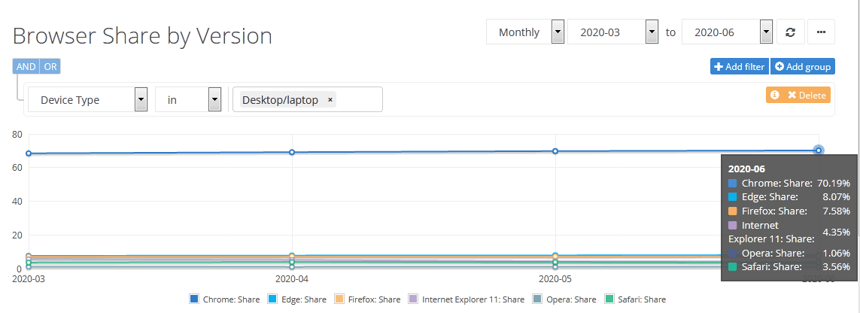Image resolution: width=860 pixels, height=313 pixels.
Task: Open the 'in' operator dropdown
Action: tap(214, 99)
